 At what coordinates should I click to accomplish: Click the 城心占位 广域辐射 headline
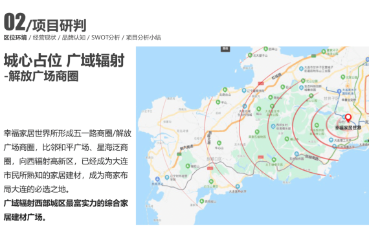tap(64, 60)
